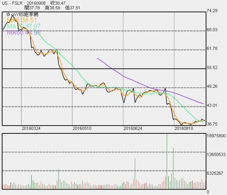Image resolution: width=227 pixels, height=195 pixels.
Task: Click the 18975800 volume axis label
Action: coord(216,136)
